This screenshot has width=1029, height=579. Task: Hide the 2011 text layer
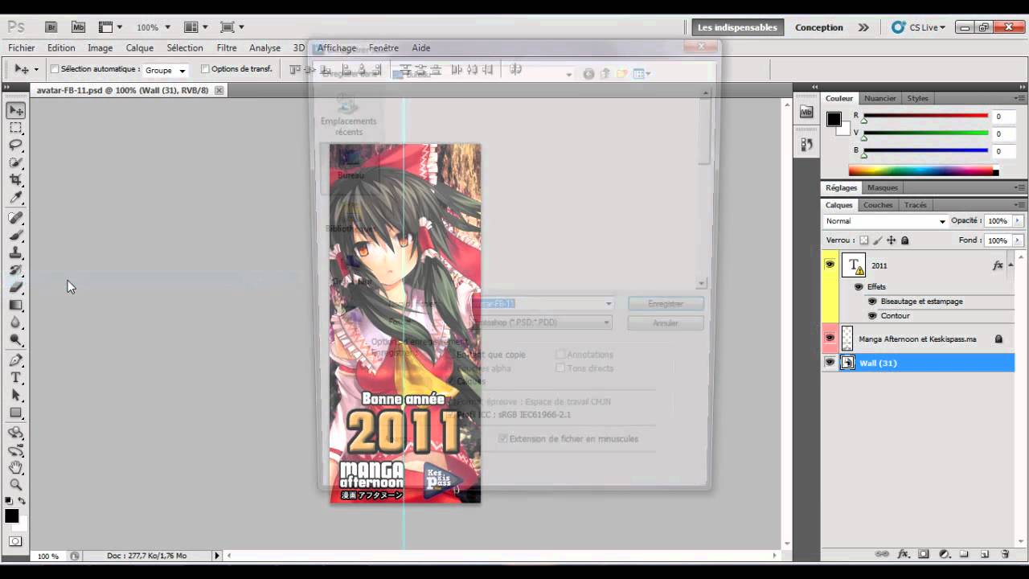830,265
